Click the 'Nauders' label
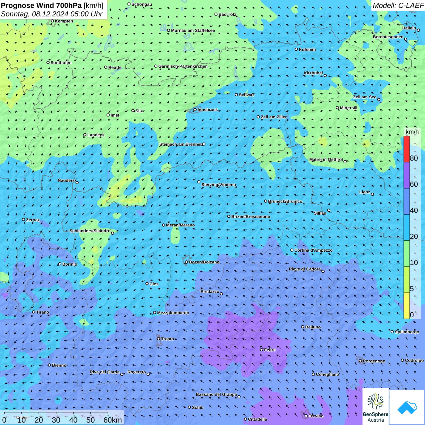This screenshot has height=425, width=425. coord(66,180)
